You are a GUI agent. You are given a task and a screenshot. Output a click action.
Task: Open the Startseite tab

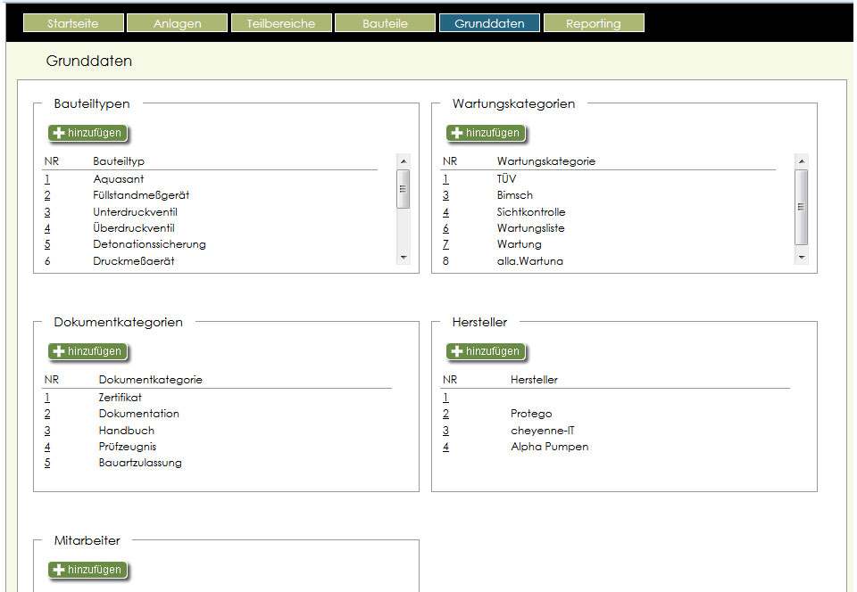pos(74,23)
